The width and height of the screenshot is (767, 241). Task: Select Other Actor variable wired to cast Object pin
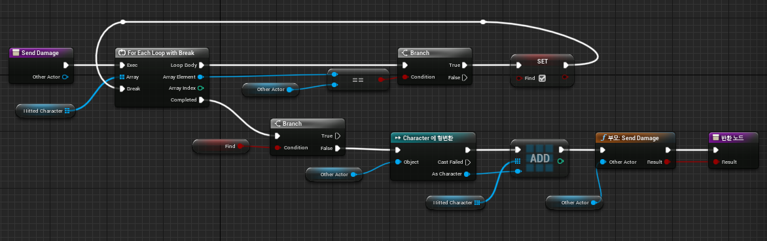334,174
